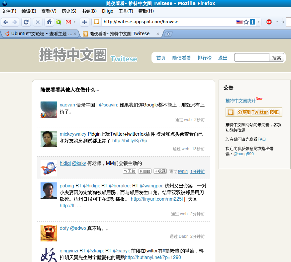Open the xaovan username link
Screen dimensions: 291x262
coord(67,105)
